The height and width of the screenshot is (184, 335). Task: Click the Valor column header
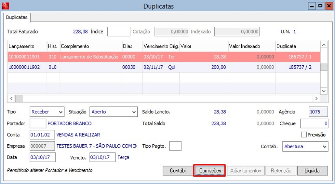[204, 46]
